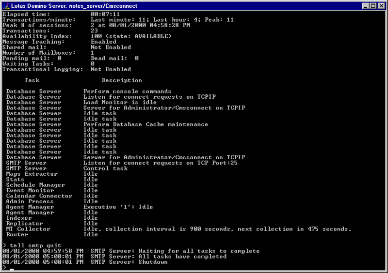
Task: Click the 'Replicator' task name
Action: point(25,223)
